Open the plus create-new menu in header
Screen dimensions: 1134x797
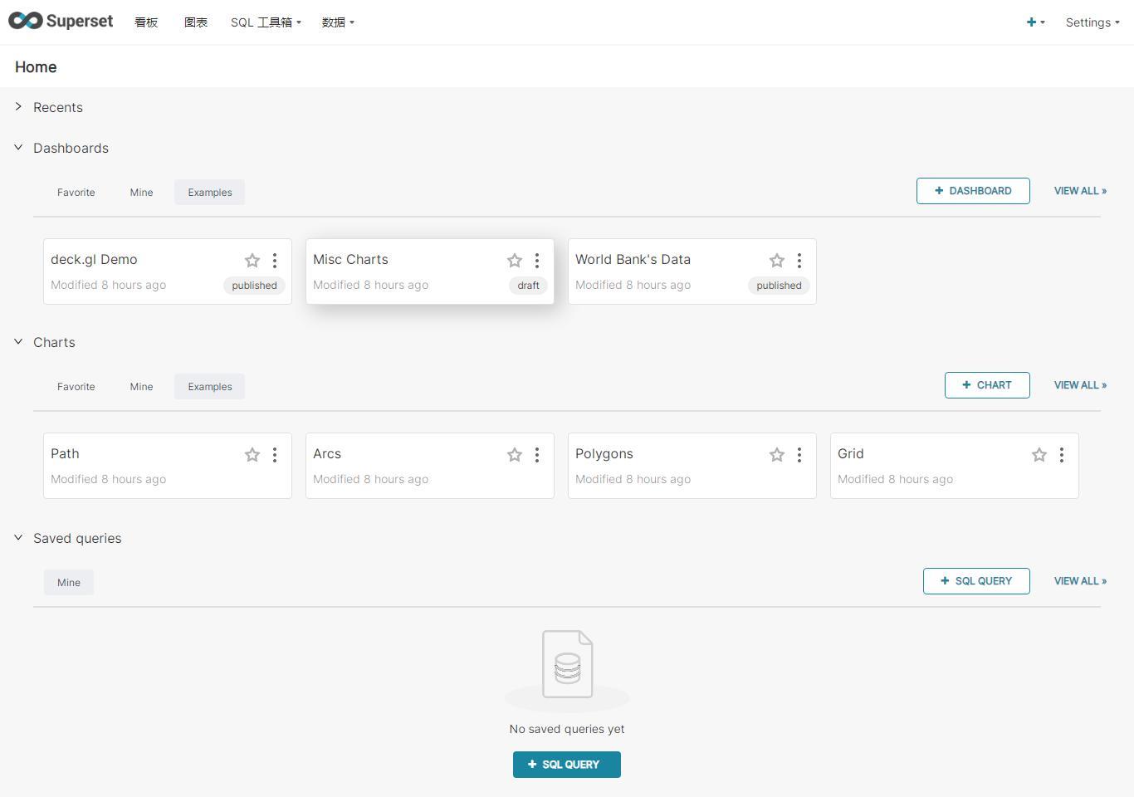coord(1034,22)
